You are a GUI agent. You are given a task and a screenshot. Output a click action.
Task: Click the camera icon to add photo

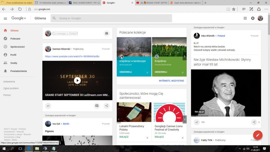[107, 33]
